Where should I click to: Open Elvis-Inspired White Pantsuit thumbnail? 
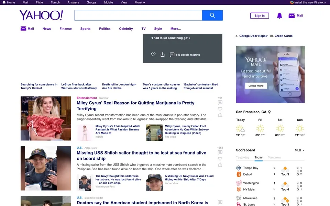tap(85, 133)
